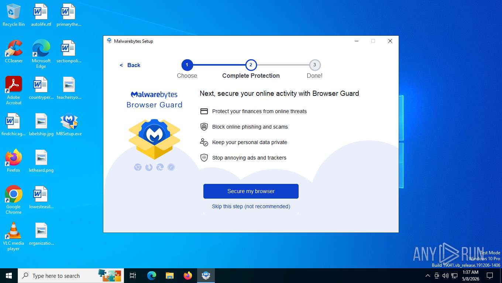Select MBSetup.exe installer icon

click(x=69, y=124)
